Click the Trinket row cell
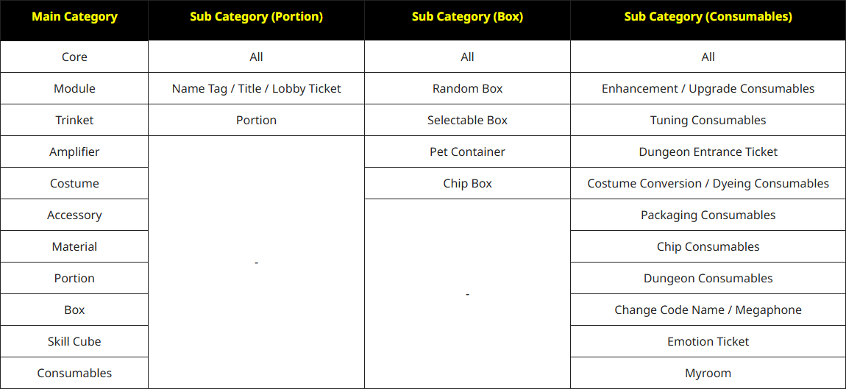 coord(74,120)
